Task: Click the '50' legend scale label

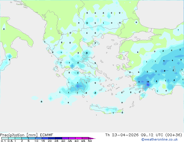Action: point(90,141)
